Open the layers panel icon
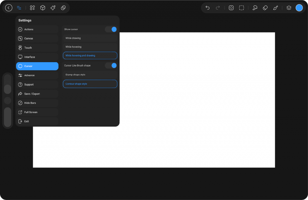This screenshot has height=200, width=308. [289, 8]
